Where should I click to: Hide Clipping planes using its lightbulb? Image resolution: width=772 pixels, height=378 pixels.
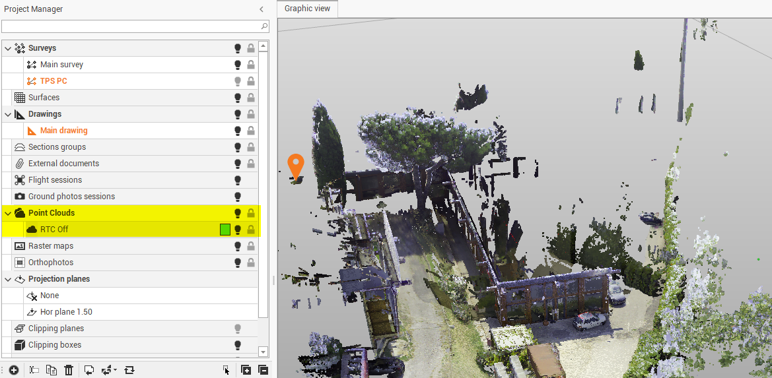point(238,329)
